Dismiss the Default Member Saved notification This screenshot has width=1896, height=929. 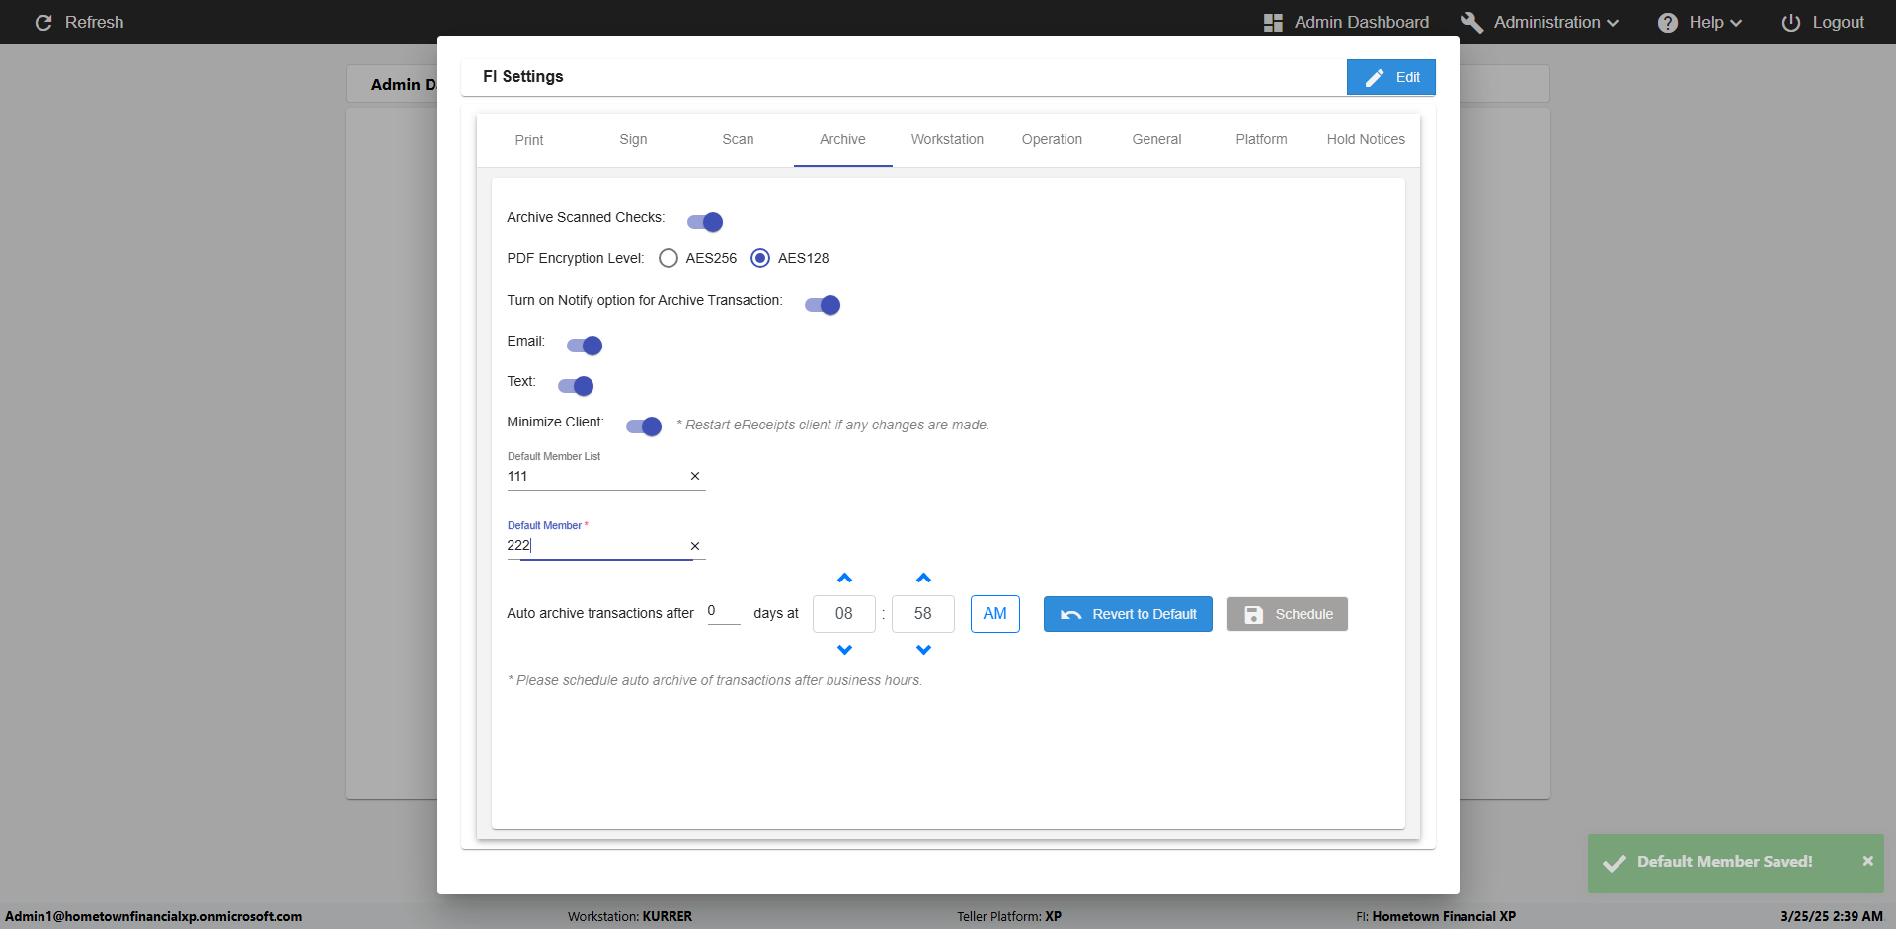pos(1867,861)
